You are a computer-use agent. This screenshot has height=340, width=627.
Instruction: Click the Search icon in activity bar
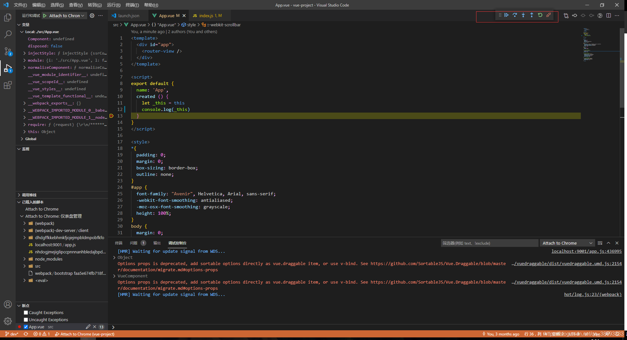click(x=8, y=34)
